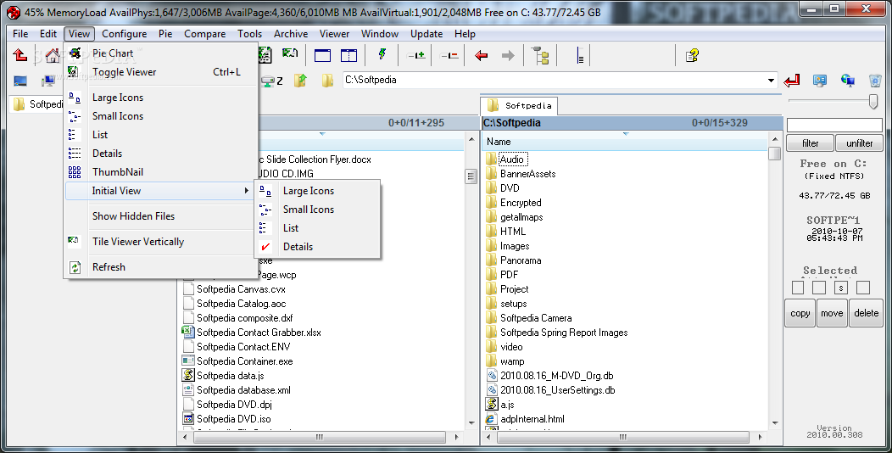This screenshot has height=453, width=892.
Task: Click the folder icon left of the path box
Action: click(327, 81)
